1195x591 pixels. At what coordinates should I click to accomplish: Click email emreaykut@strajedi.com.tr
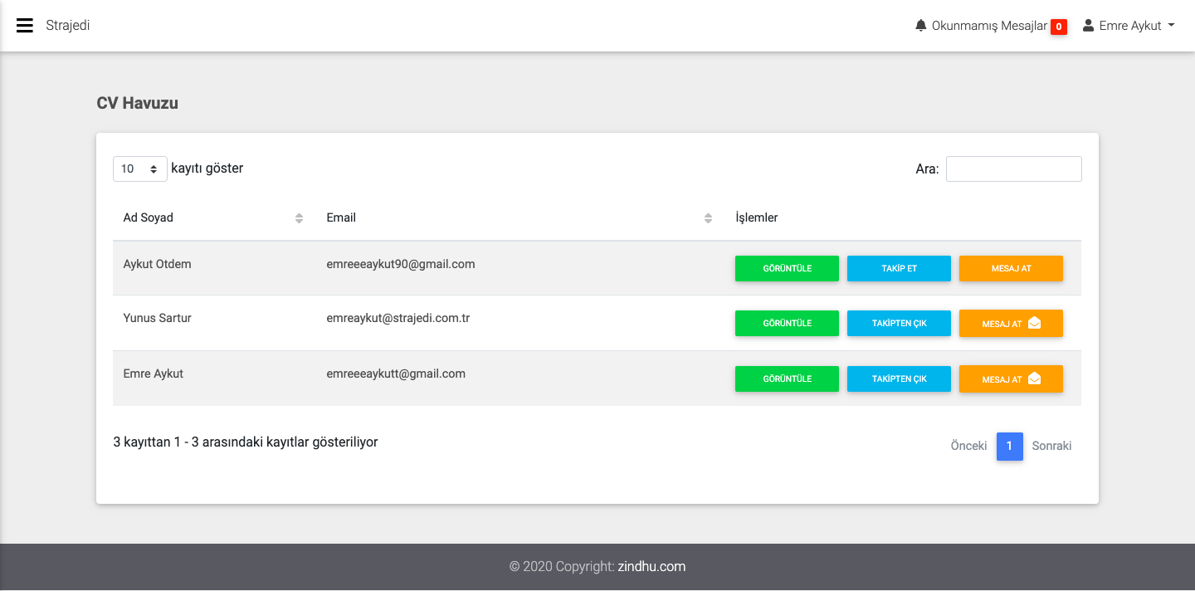pyautogui.click(x=398, y=318)
